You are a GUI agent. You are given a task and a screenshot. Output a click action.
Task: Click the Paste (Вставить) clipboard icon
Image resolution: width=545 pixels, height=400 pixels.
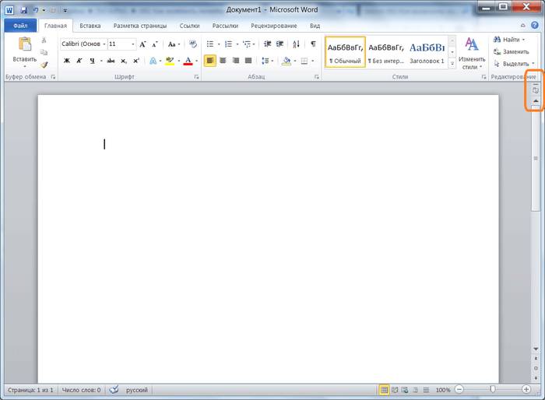[x=24, y=45]
